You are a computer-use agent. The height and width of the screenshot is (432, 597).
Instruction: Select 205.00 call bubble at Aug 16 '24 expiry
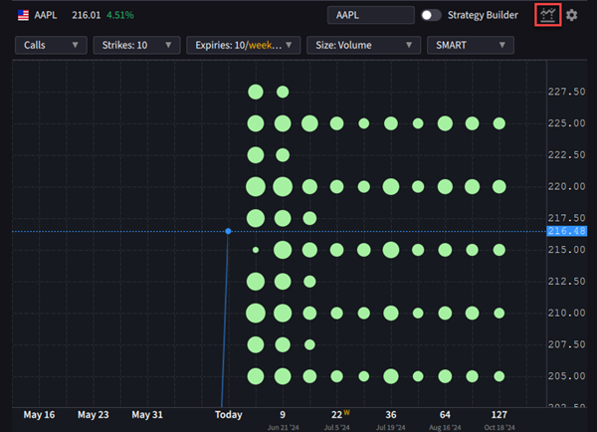(445, 376)
